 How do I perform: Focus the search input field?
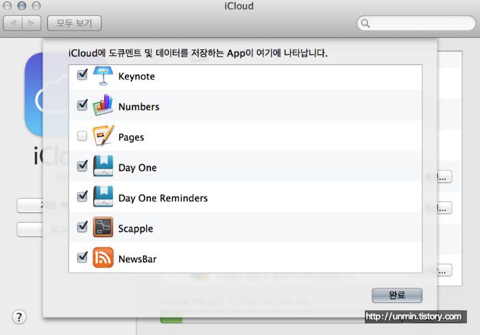(416, 23)
